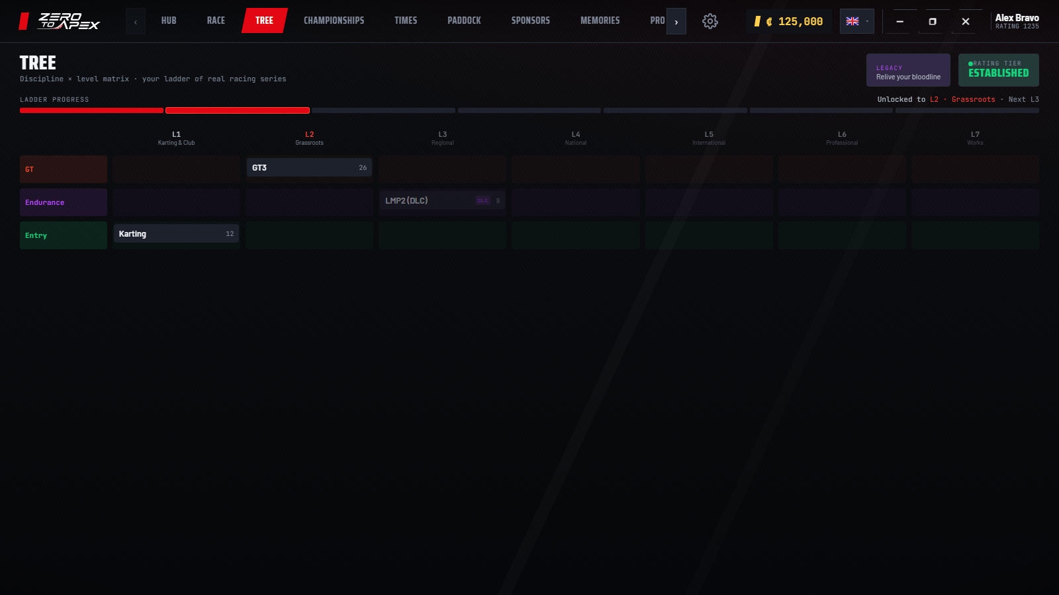The image size is (1059, 595).
Task: Open the PADDOCK tab
Action: pyautogui.click(x=464, y=20)
